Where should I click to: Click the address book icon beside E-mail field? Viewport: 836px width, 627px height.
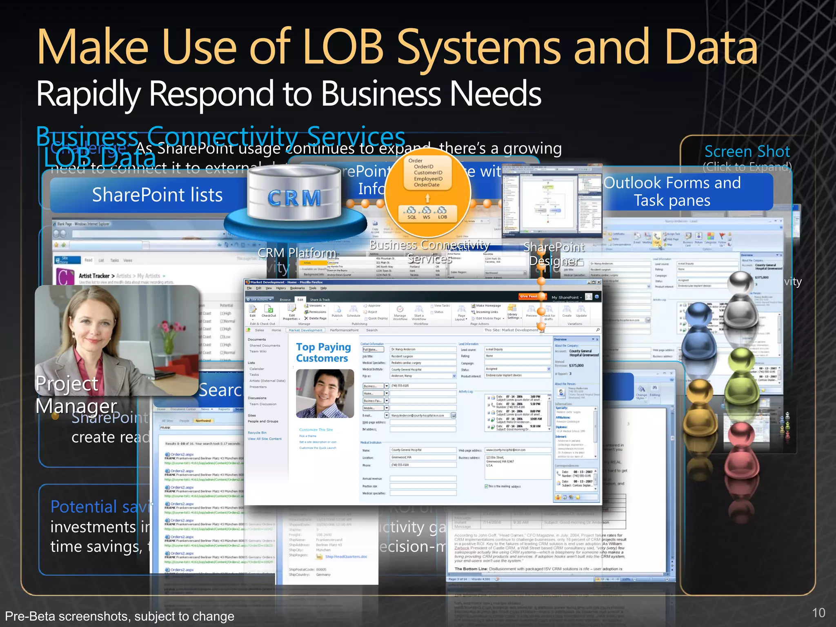coord(453,415)
